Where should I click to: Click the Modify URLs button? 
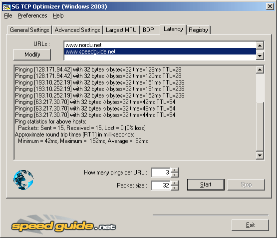(x=32, y=54)
